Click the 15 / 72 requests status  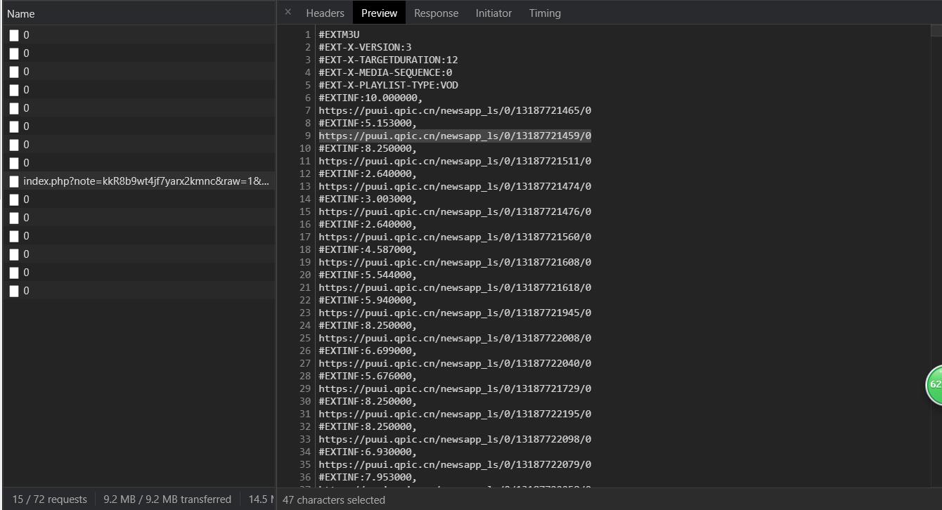pyautogui.click(x=49, y=499)
